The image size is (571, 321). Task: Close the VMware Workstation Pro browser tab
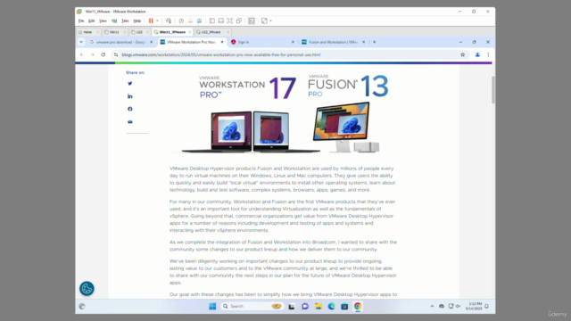222,42
